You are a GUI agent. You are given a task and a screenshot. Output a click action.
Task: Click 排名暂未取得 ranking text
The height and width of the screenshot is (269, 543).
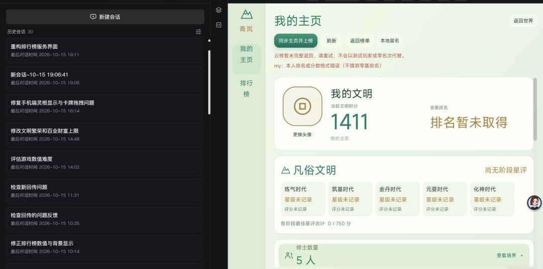point(469,122)
